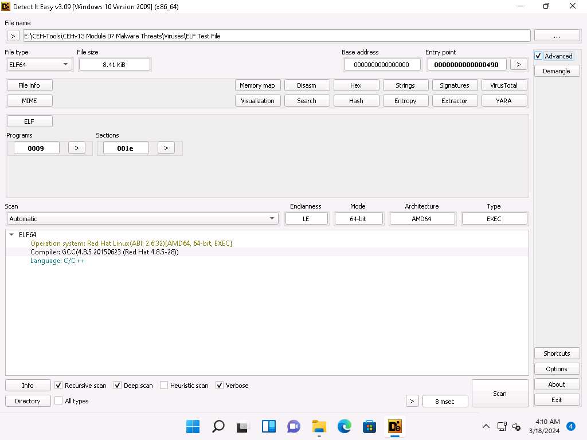Collapse the ELF64 tree node
The image size is (587, 440).
coord(13,235)
